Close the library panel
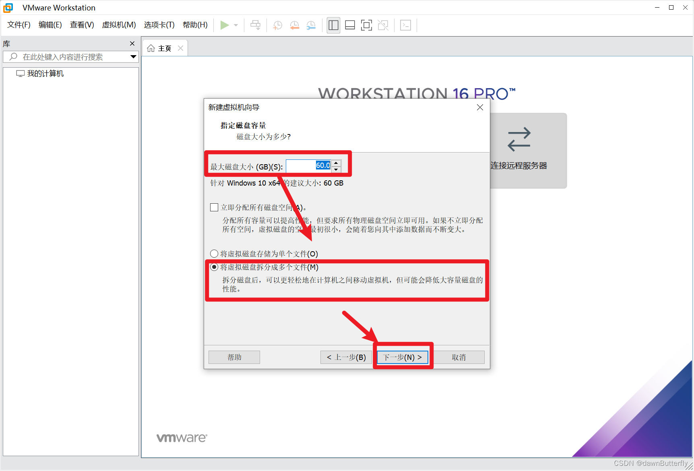The image size is (694, 471). click(132, 43)
